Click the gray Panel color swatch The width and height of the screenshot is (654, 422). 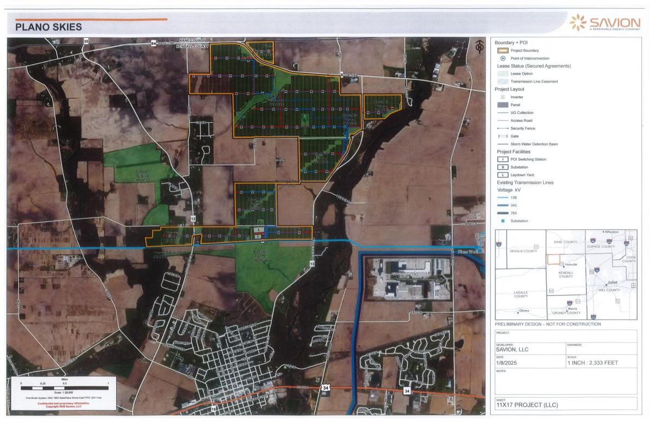point(502,104)
